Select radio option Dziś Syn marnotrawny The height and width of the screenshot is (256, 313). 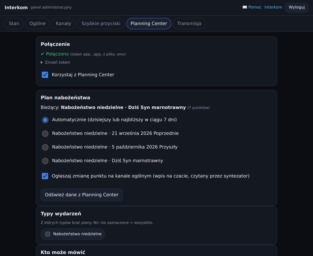45,161
